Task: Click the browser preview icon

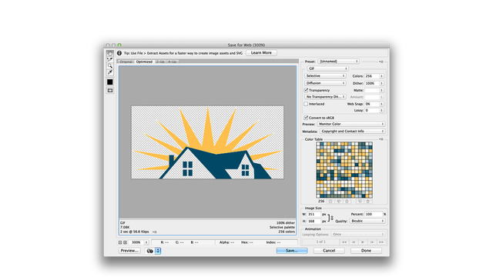Action: point(150,251)
